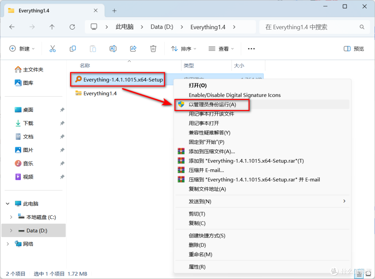Unpin 桌面 using its pin icon

62,110
